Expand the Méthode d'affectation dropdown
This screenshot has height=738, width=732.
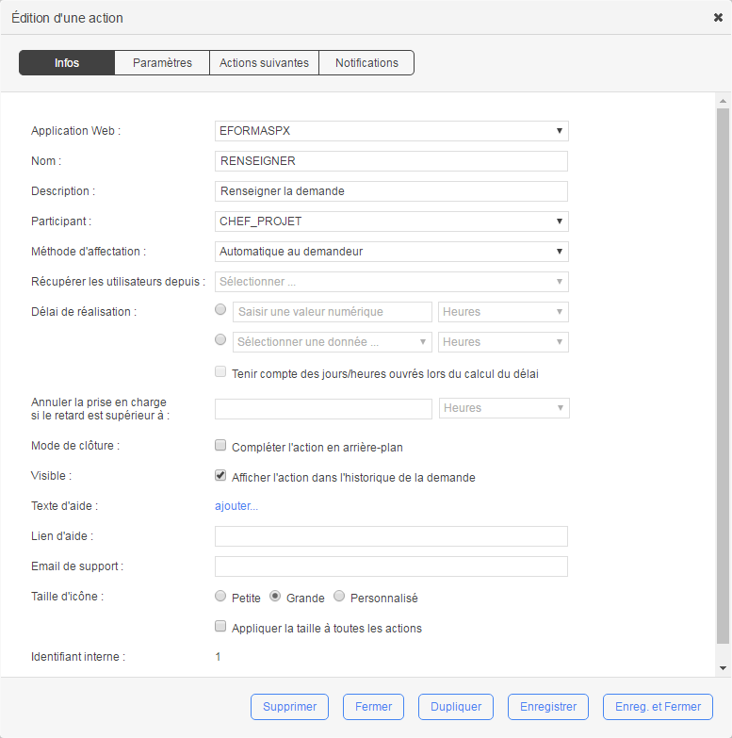coord(391,252)
